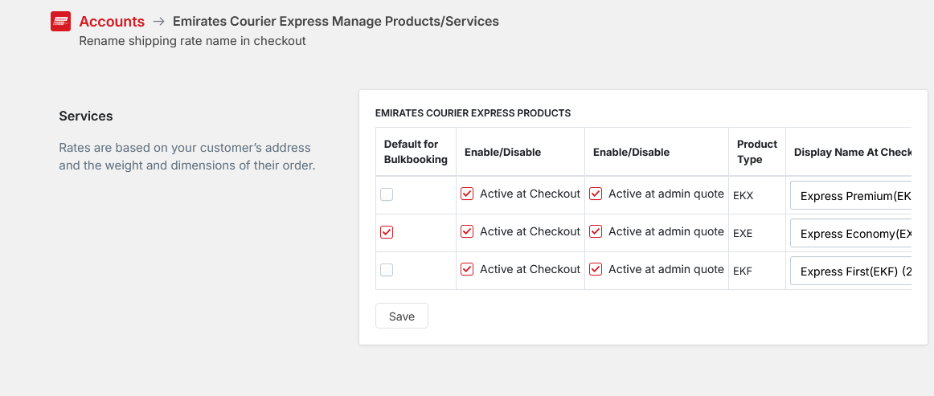This screenshot has height=396, width=934.
Task: Disable Active at Checkout for EKX
Action: [x=467, y=194]
